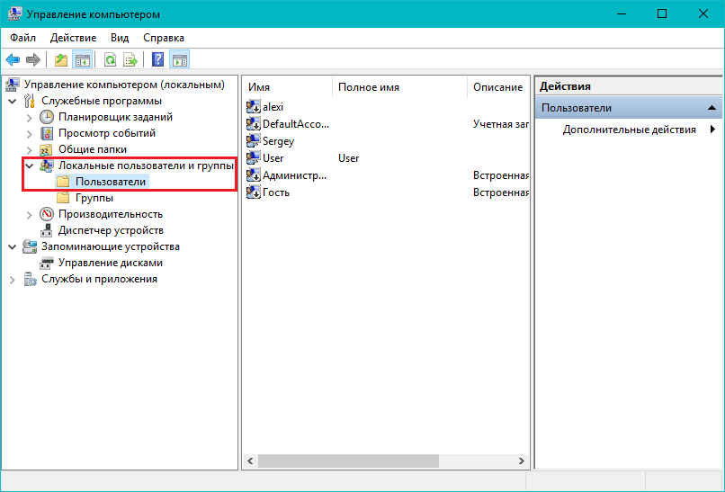725x492 pixels.
Task: Click the Export list toolbar icon
Action: point(130,59)
